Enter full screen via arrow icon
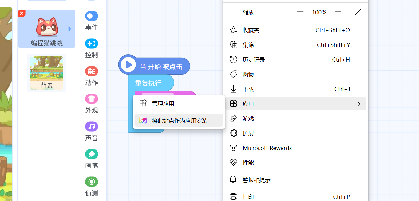 (x=358, y=12)
